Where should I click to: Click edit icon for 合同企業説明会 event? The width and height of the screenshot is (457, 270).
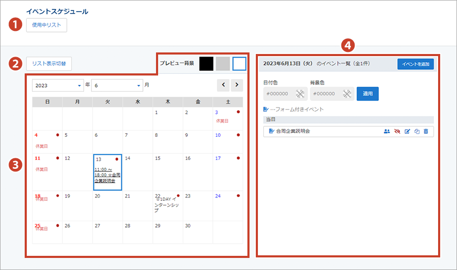(407, 131)
